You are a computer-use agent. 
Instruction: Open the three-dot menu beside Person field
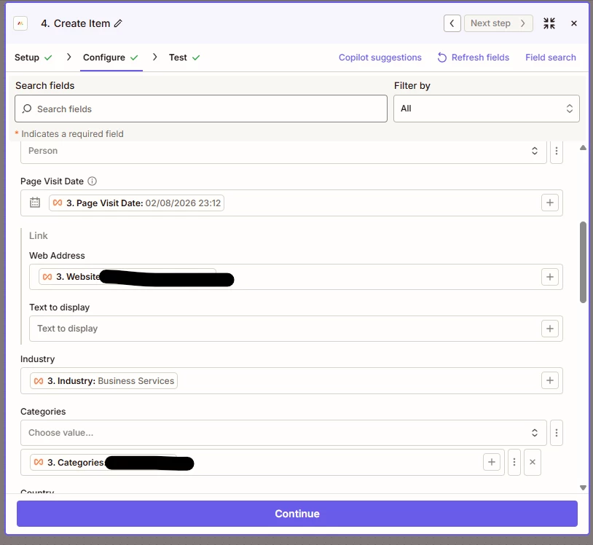[557, 152]
